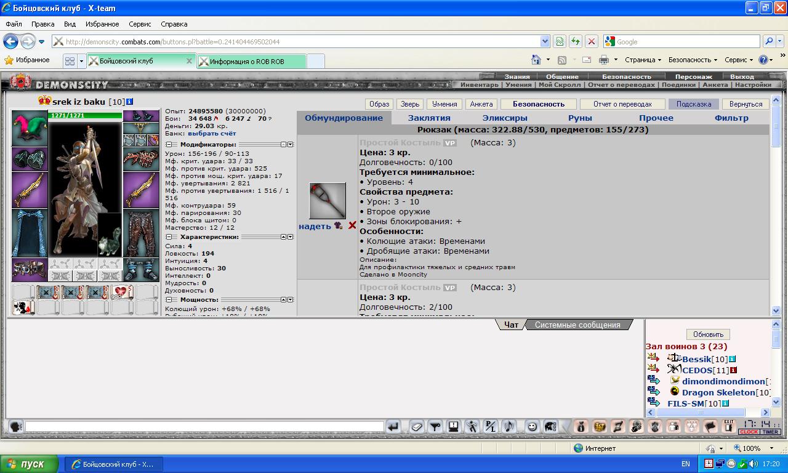The image size is (788, 473).
Task: Click the smiley emoticons icon
Action: (x=532, y=426)
